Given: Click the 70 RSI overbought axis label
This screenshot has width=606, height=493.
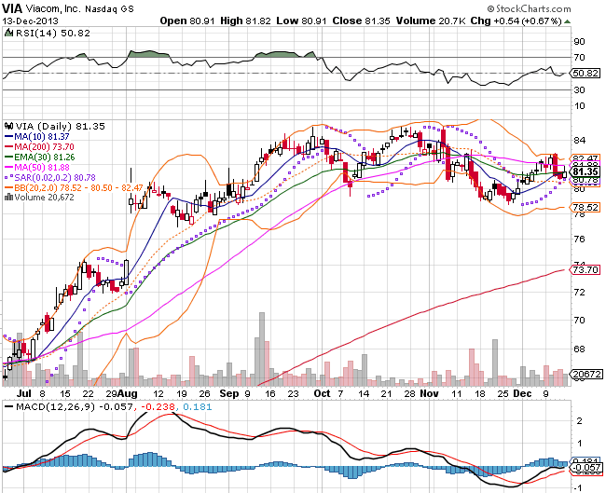Looking at the screenshot, I should [x=579, y=57].
